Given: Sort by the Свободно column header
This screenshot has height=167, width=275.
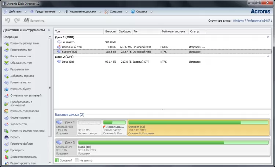Looking at the screenshot, I should click(125, 32).
